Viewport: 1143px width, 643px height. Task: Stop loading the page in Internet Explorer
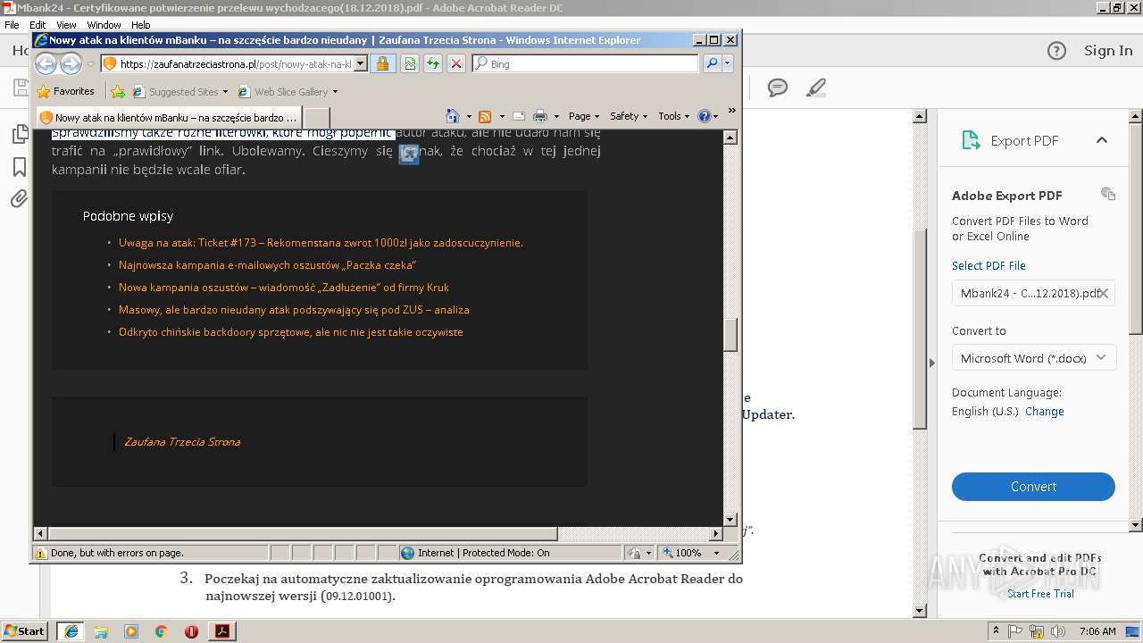(x=456, y=63)
